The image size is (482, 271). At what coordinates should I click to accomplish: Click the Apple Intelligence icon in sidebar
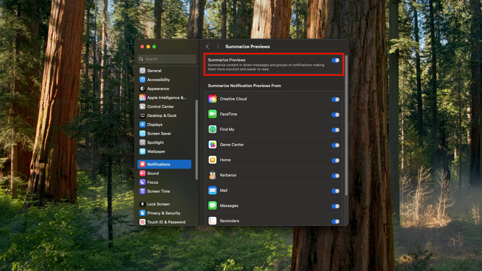coord(143,98)
